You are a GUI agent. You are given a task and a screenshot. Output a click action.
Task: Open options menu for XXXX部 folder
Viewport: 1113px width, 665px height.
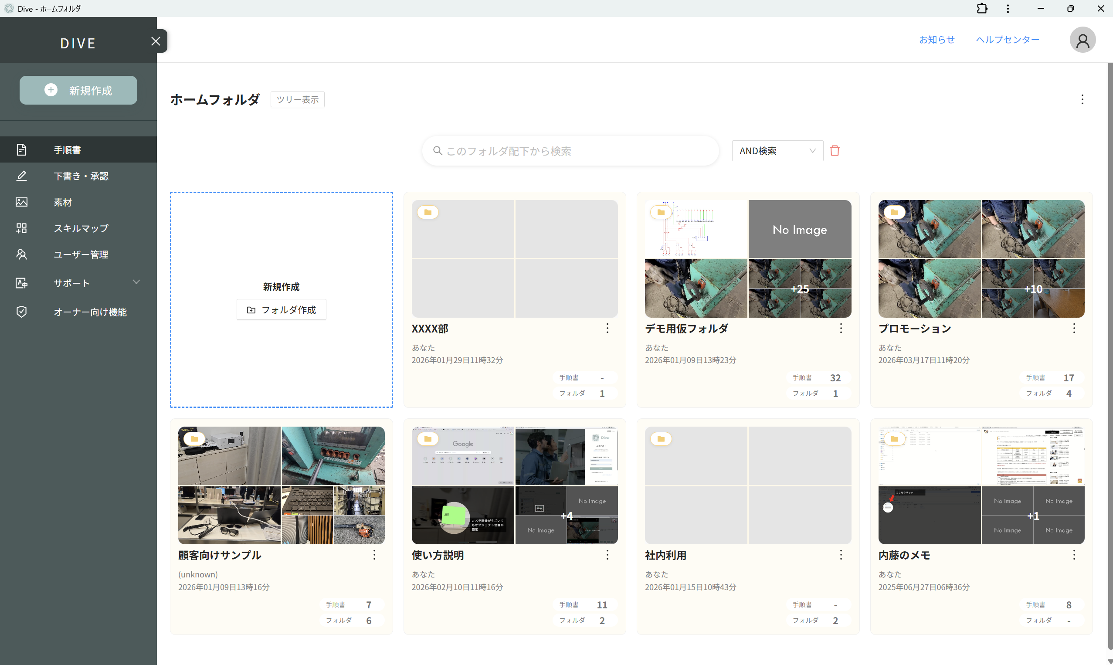click(607, 329)
